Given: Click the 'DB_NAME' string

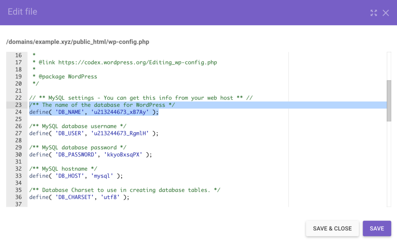Looking at the screenshot, I should coord(70,112).
